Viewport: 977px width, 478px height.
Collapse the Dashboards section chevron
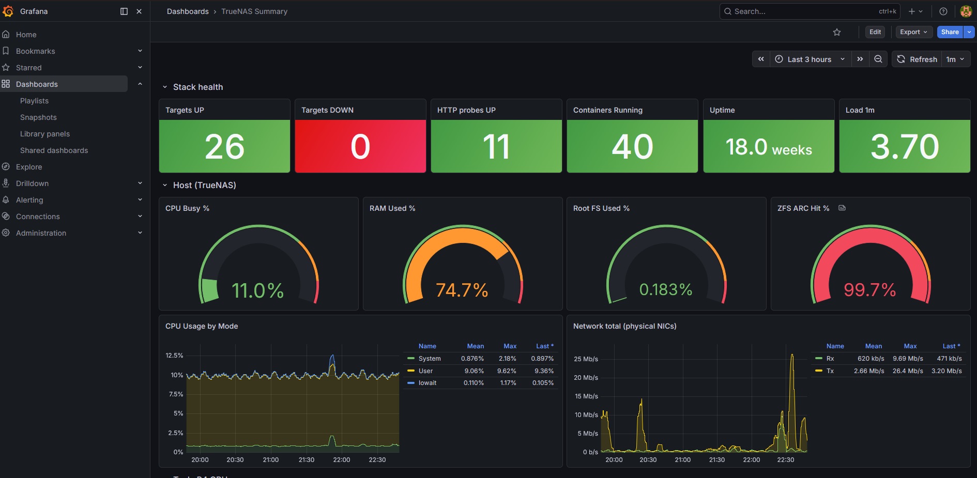tap(140, 84)
